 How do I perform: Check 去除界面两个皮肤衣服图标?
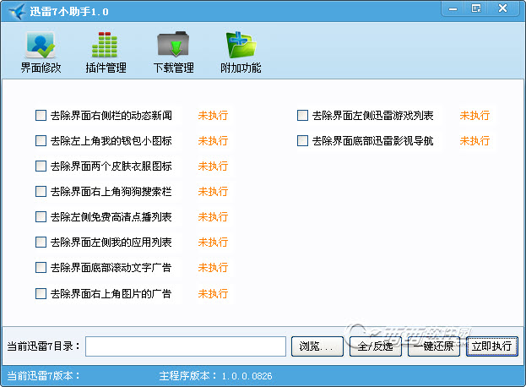41,166
